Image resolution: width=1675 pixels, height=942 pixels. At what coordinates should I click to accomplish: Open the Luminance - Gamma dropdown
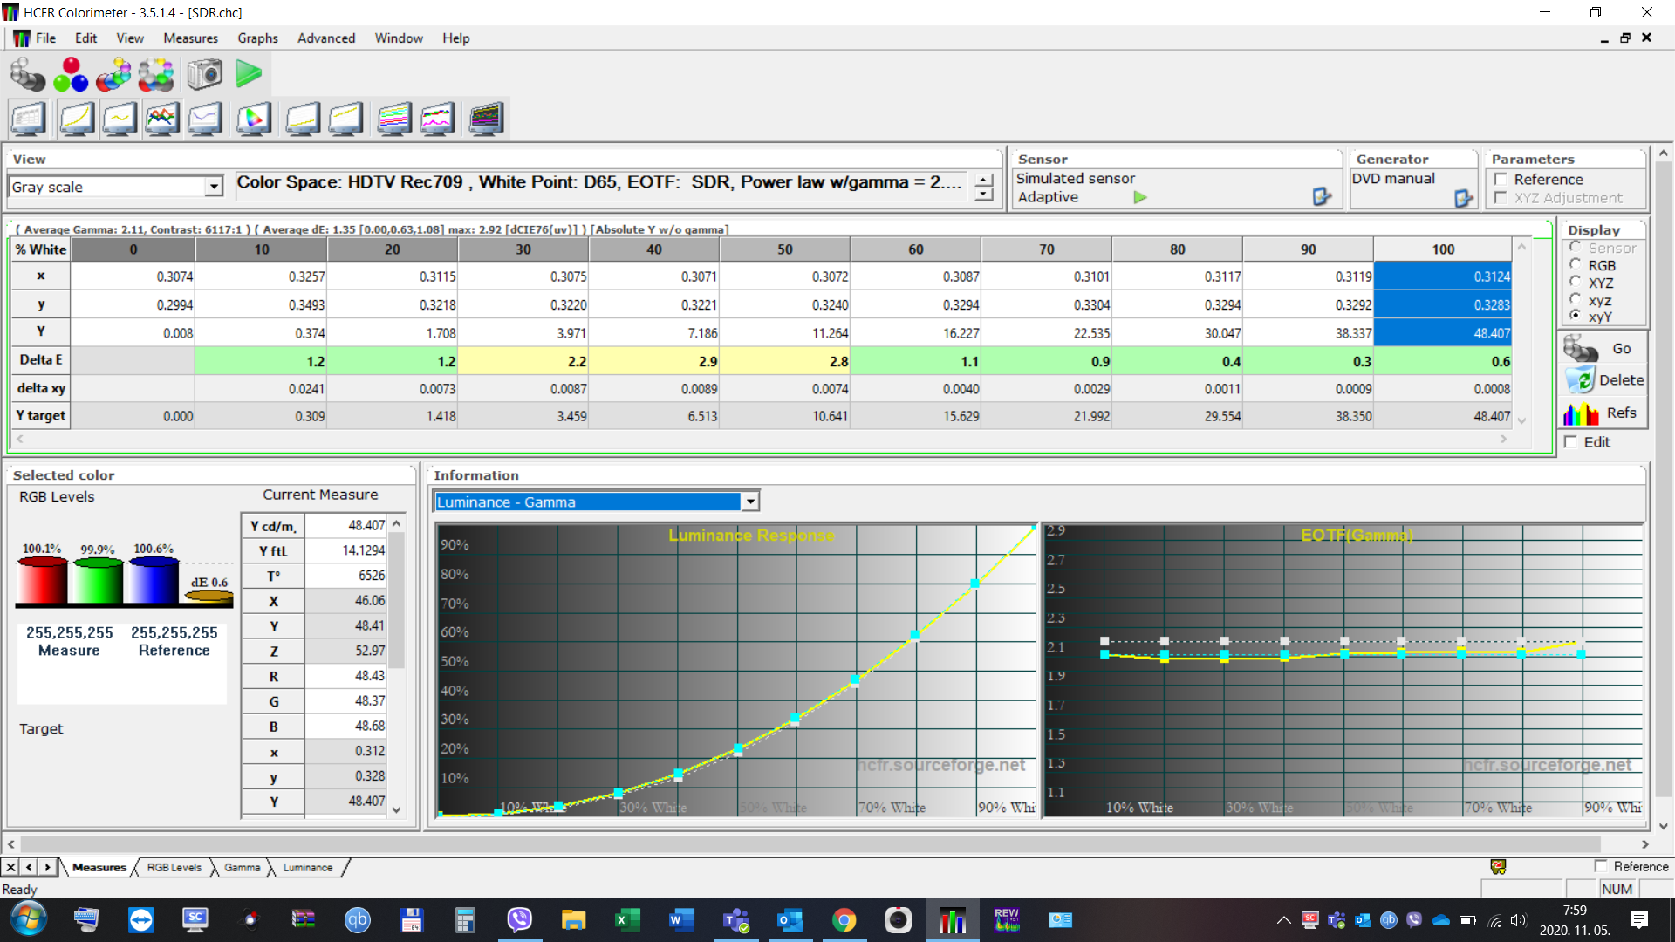(x=750, y=502)
